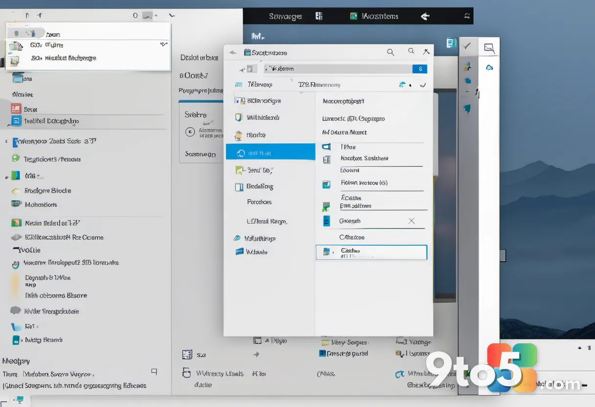Click the checkmark icon at the dialog toolbar right
The image size is (595, 407).
point(423,85)
